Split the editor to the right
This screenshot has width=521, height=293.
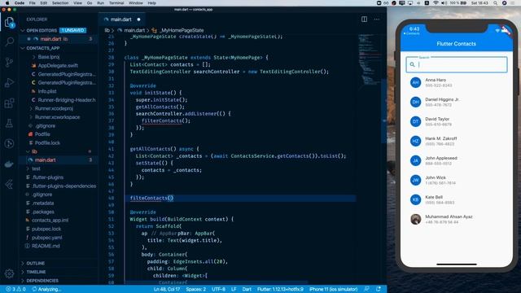click(x=364, y=20)
